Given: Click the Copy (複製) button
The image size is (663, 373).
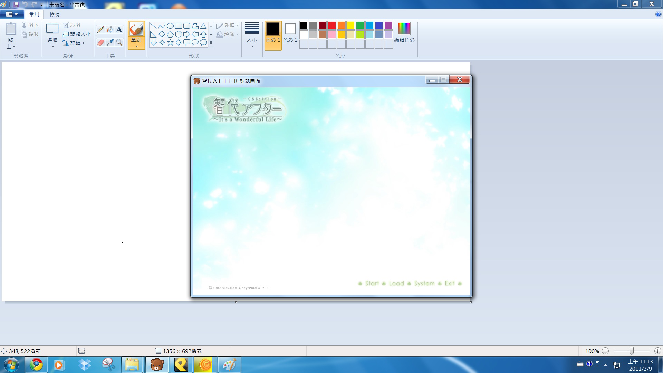Looking at the screenshot, I should [30, 34].
